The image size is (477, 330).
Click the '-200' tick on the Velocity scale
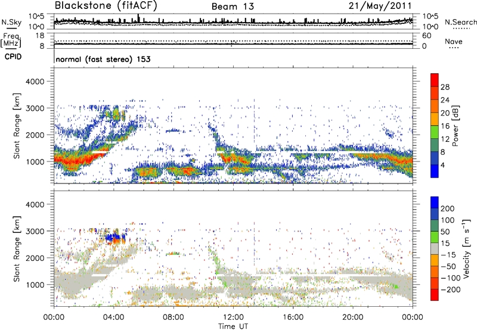pyautogui.click(x=451, y=289)
